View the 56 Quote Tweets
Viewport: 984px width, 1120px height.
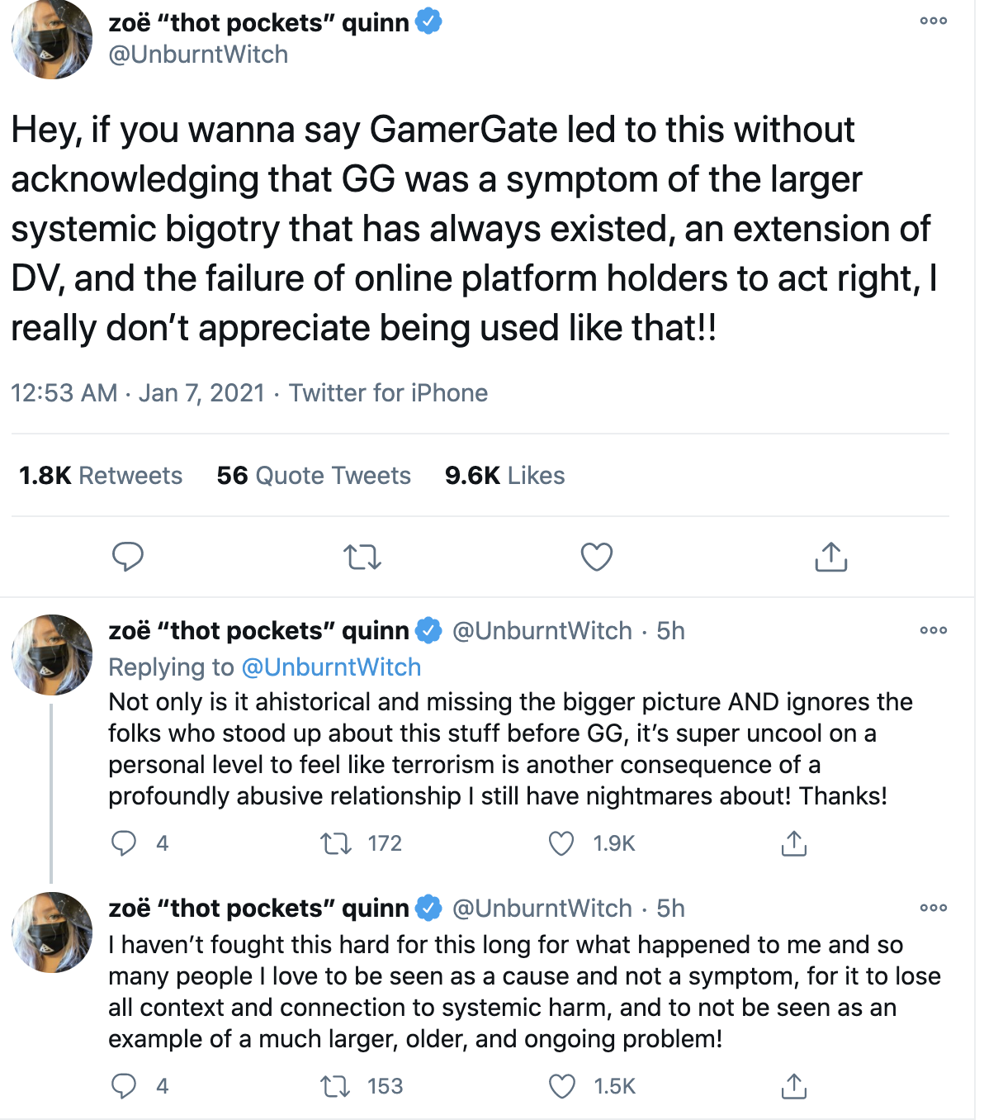click(314, 476)
